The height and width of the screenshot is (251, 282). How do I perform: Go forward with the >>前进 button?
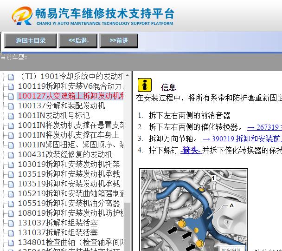click(x=119, y=41)
